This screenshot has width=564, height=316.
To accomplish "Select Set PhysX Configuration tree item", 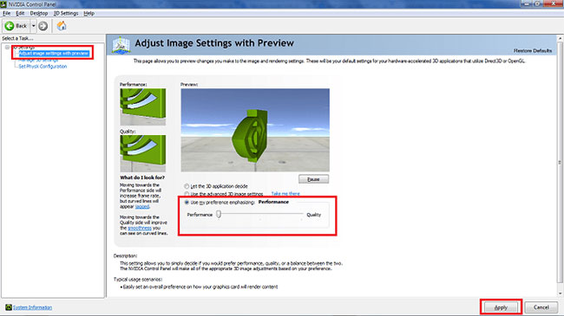I will point(43,67).
